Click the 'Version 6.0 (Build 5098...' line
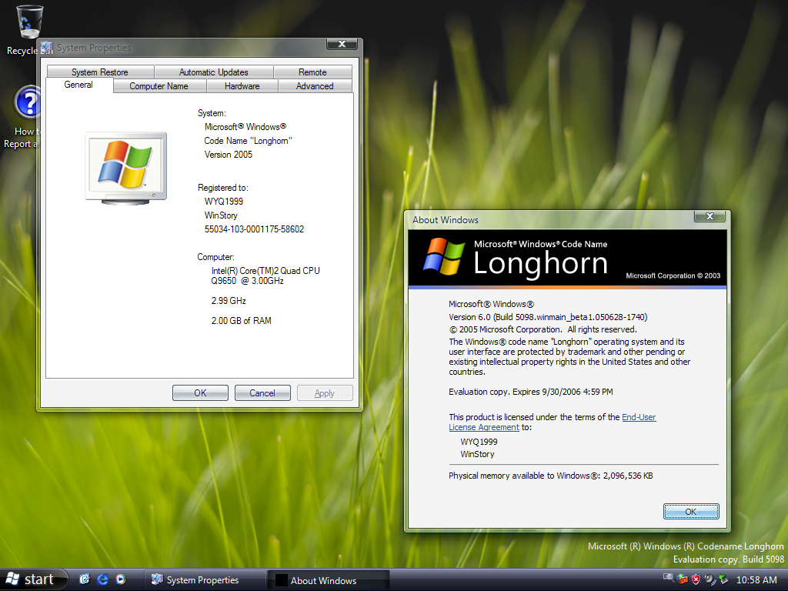Image resolution: width=788 pixels, height=591 pixels. point(548,317)
